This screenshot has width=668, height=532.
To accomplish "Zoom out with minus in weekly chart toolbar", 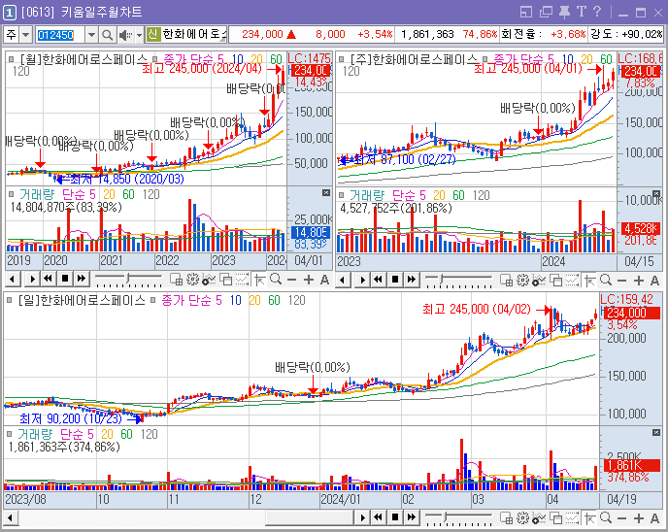I will pyautogui.click(x=622, y=281).
